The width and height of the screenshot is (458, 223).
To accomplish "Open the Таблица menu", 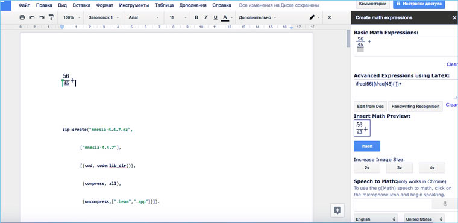I will pos(164,5).
